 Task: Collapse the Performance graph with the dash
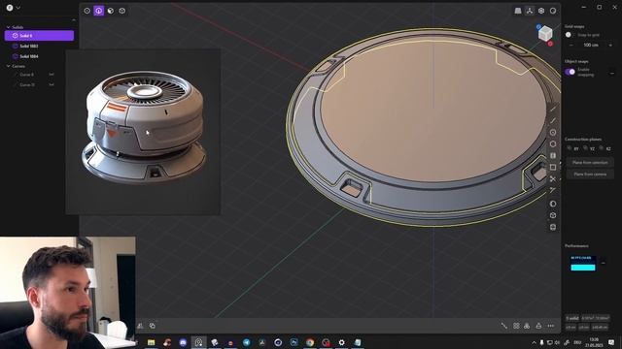(x=604, y=263)
